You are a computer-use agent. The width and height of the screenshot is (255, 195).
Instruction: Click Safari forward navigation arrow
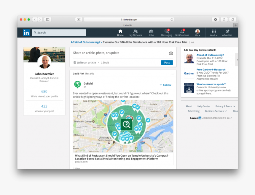point(40,19)
